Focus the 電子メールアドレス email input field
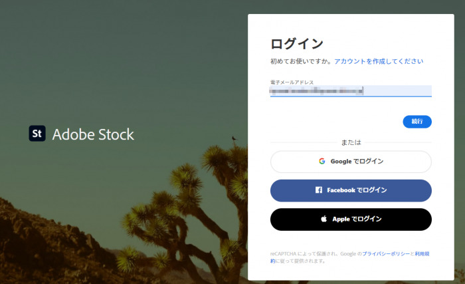Screen dimensions: 465x284 (x=351, y=91)
